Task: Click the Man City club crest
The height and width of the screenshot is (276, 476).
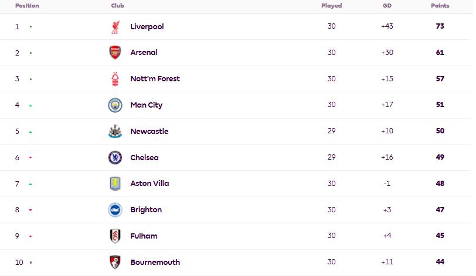Action: pyautogui.click(x=115, y=105)
